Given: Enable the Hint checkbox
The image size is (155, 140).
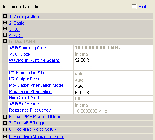Looking at the screenshot, I should (134, 6).
